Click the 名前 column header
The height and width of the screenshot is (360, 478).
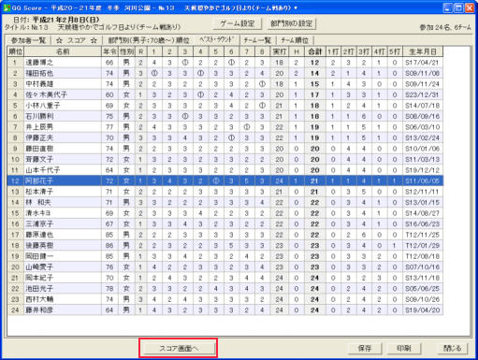[63, 51]
